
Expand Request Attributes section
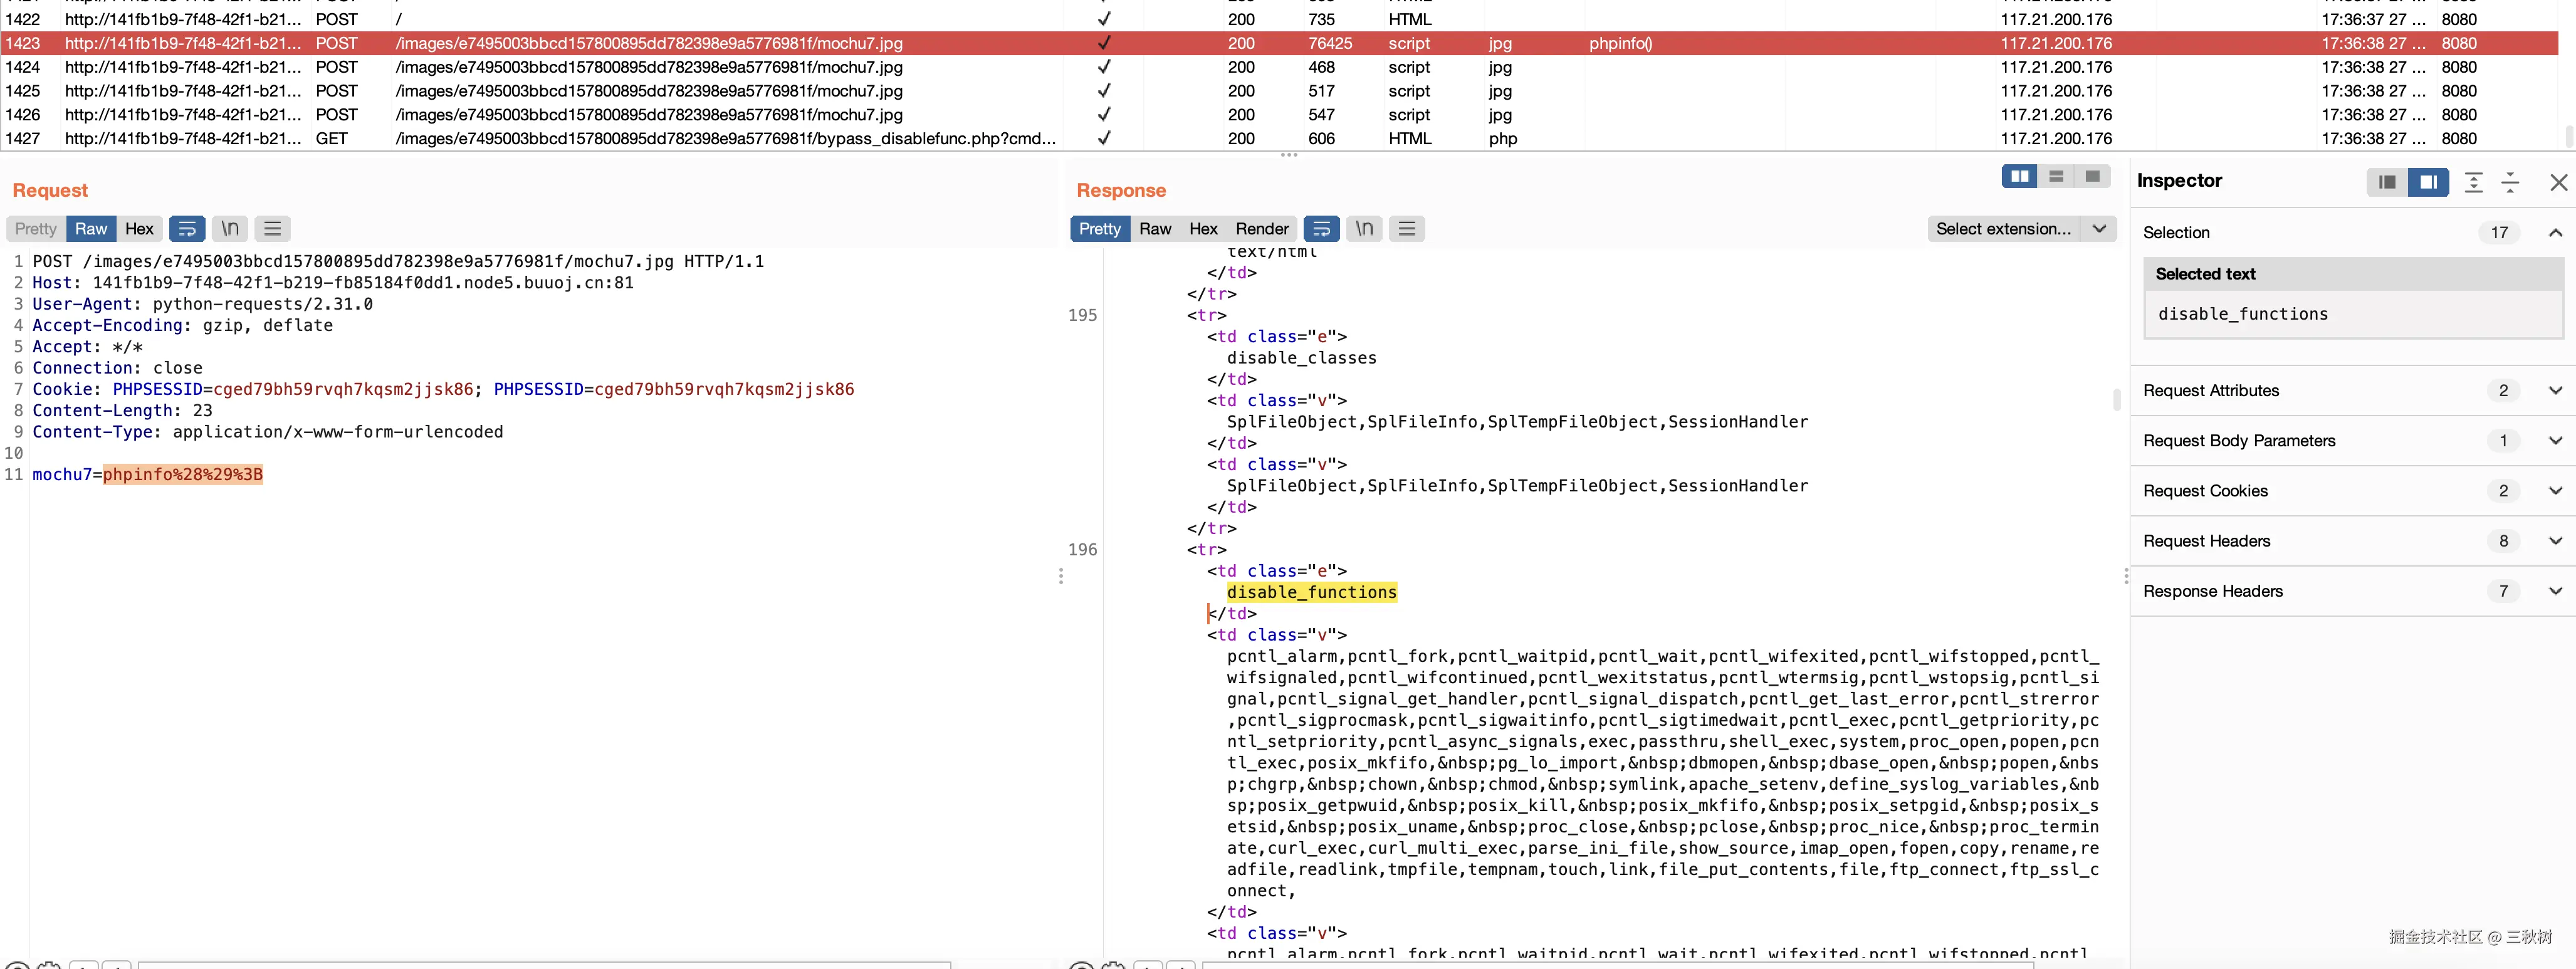[2555, 391]
